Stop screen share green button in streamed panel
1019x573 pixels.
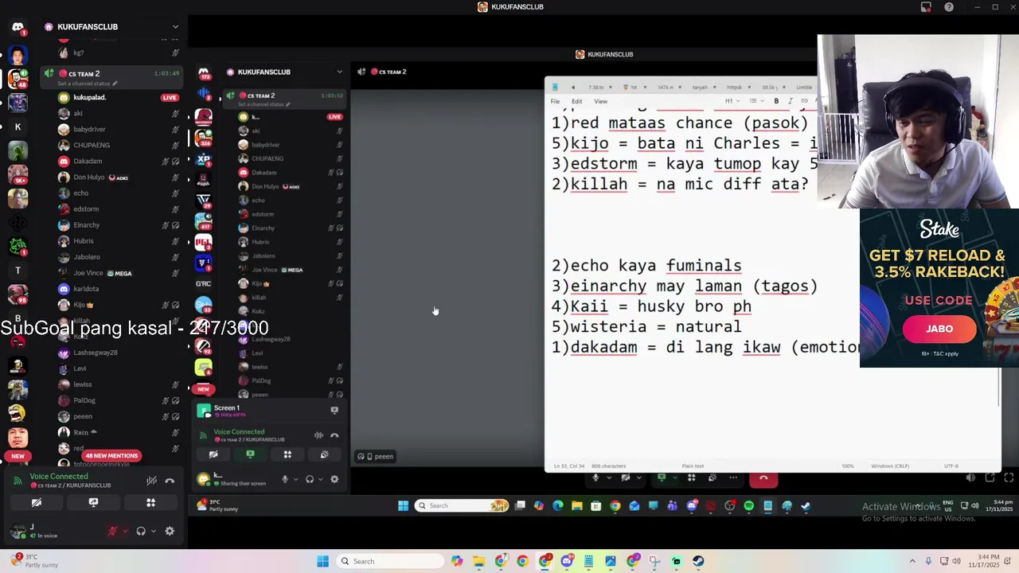[x=250, y=454]
